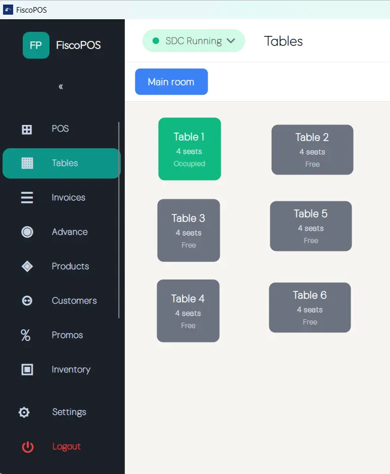
Task: Click the Promos percent icon
Action: (x=26, y=335)
